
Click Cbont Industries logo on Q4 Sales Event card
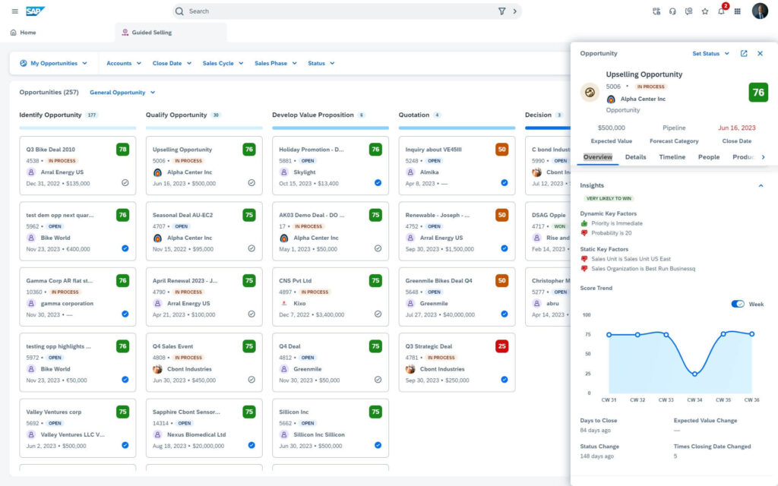click(x=157, y=369)
